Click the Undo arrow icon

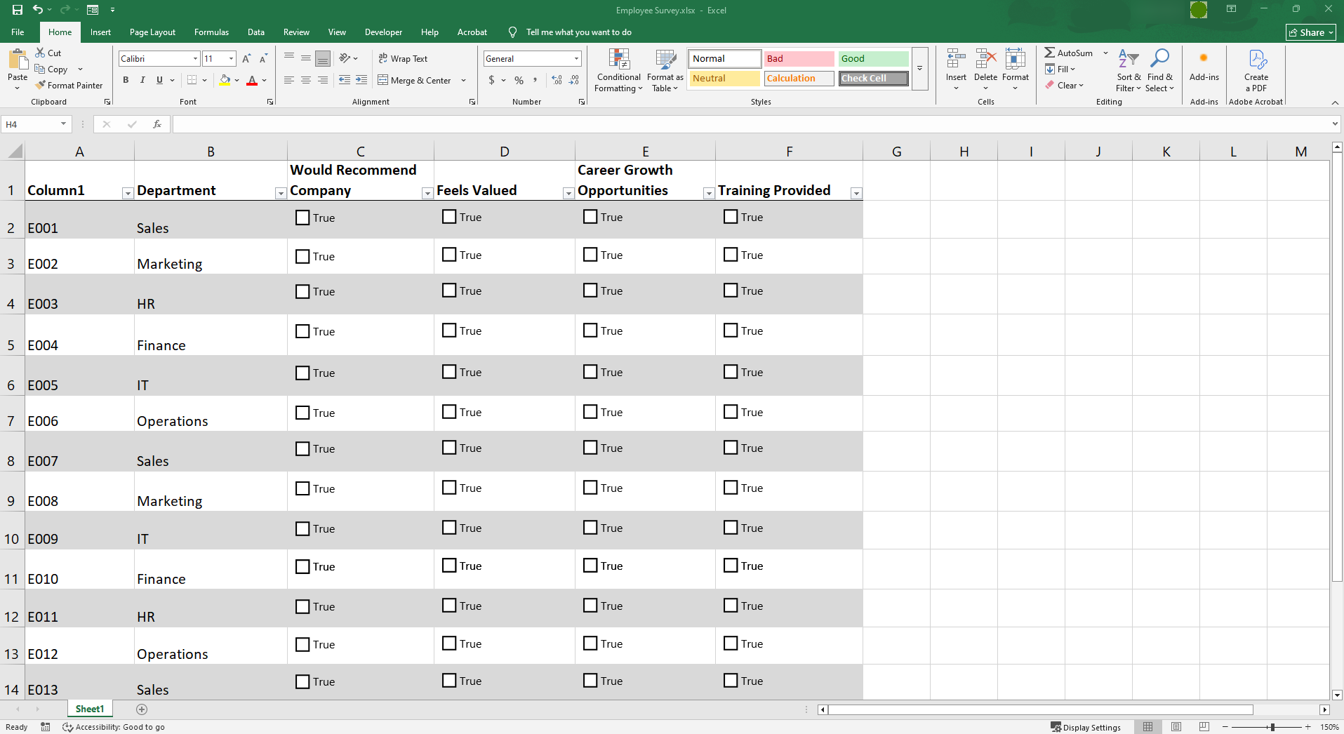pos(38,10)
